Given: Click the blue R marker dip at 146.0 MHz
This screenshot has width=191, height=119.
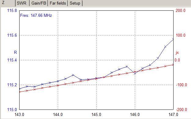Looking at the screenshot, I should pyautogui.click(x=135, y=73).
